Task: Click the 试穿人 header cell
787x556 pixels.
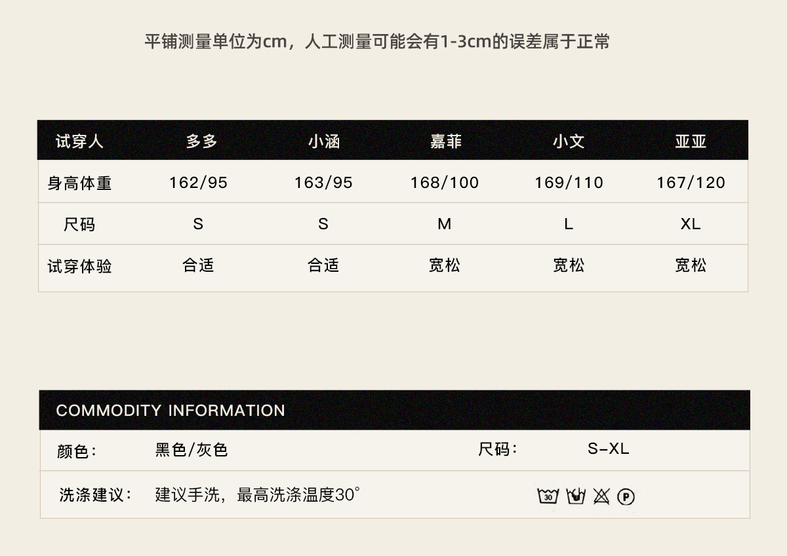Action: pos(79,141)
